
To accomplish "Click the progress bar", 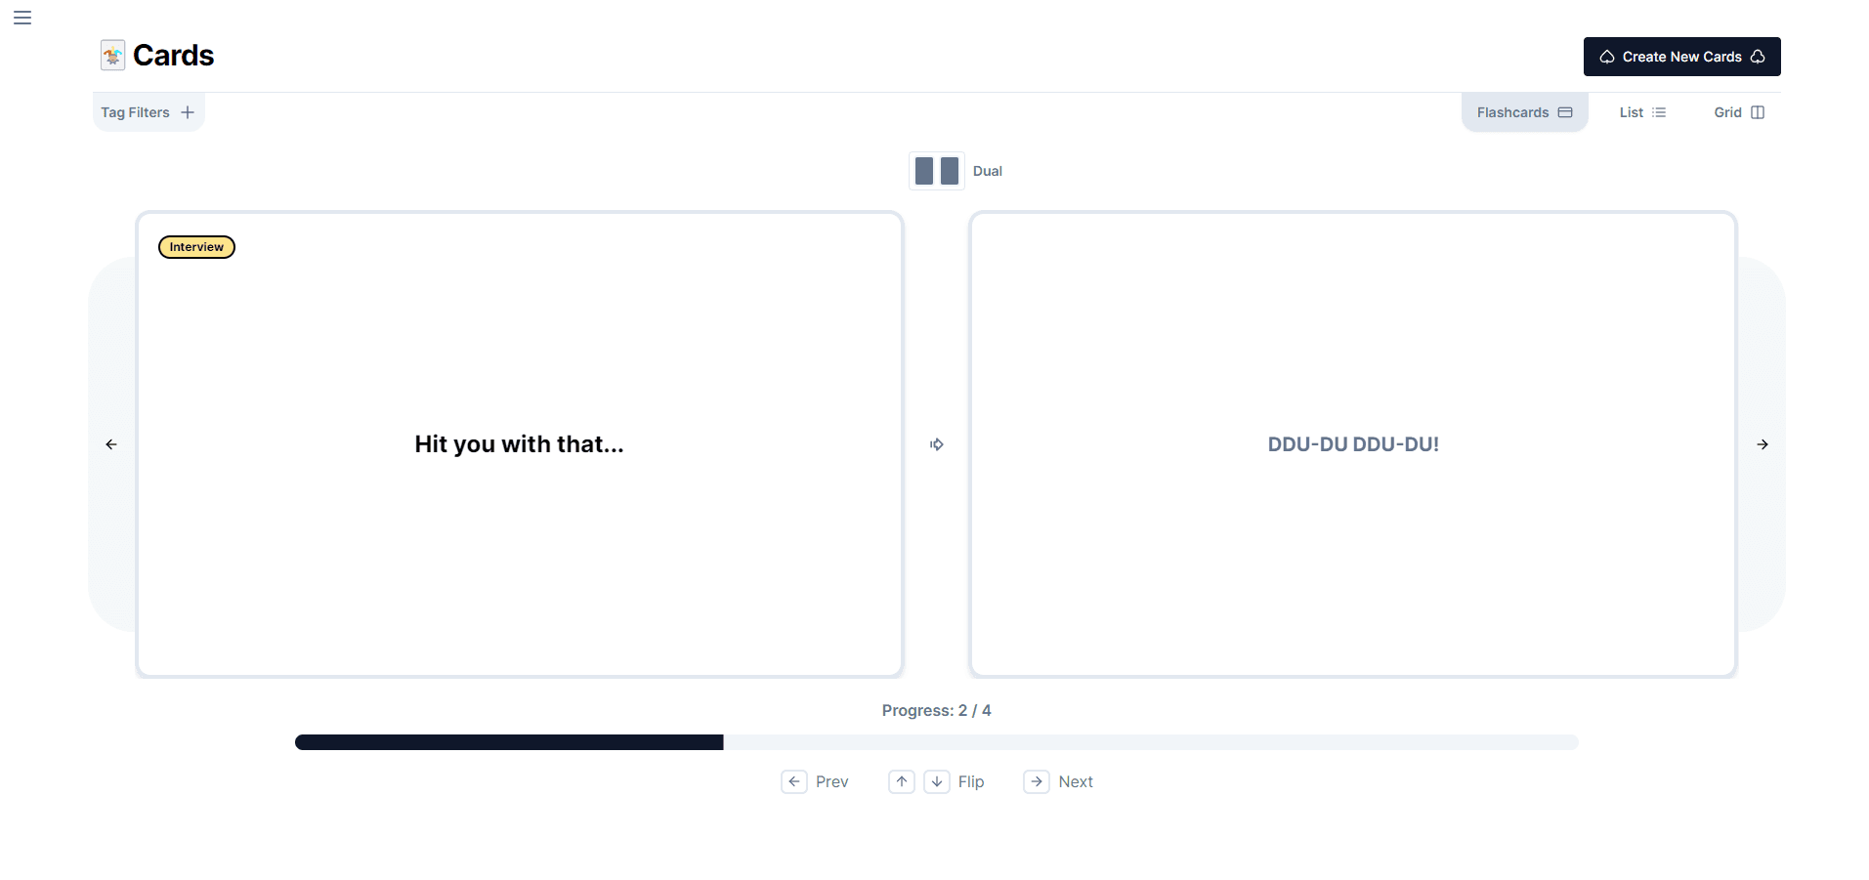I will pyautogui.click(x=937, y=742).
